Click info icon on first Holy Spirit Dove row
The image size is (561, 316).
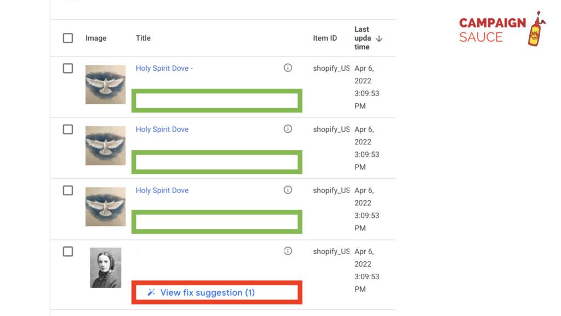[x=288, y=67]
